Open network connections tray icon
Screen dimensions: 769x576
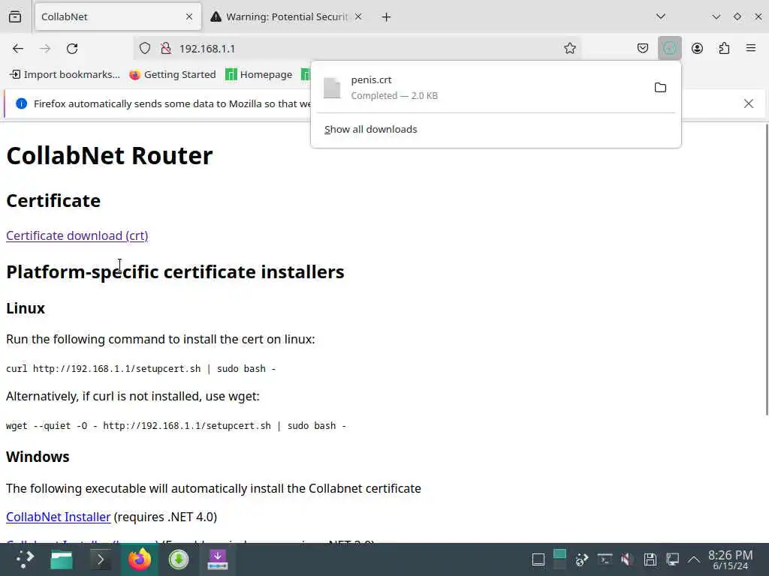672,559
